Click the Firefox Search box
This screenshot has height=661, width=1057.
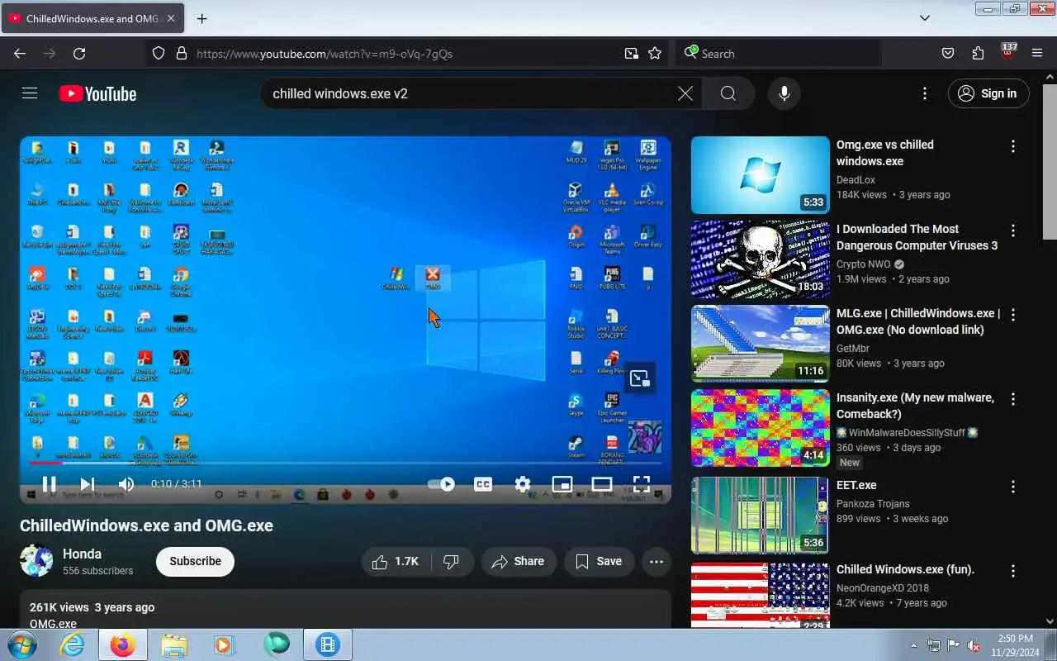click(x=779, y=54)
